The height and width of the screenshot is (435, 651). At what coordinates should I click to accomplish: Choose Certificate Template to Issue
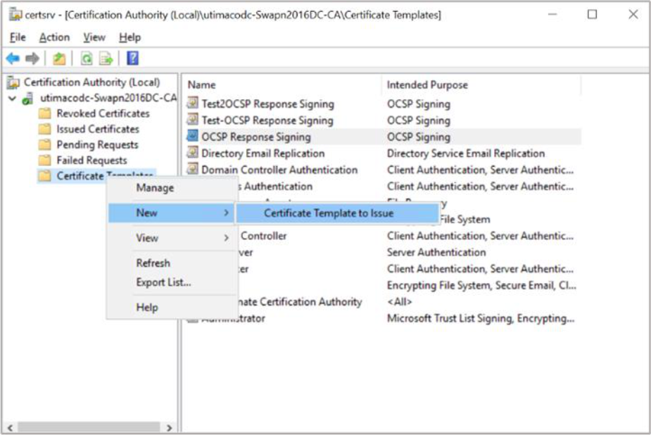coord(329,213)
